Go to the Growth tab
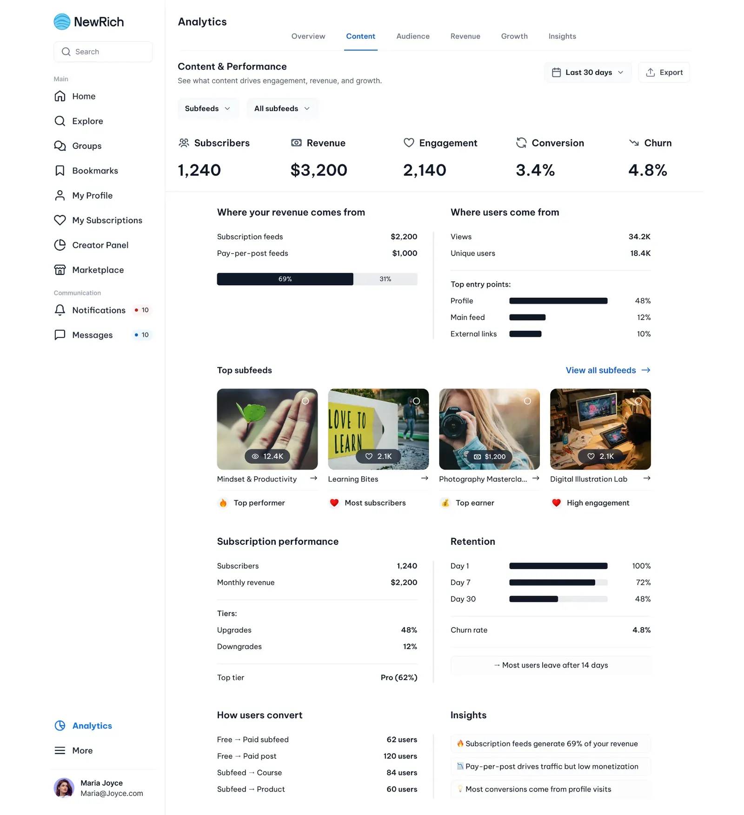 pos(514,36)
